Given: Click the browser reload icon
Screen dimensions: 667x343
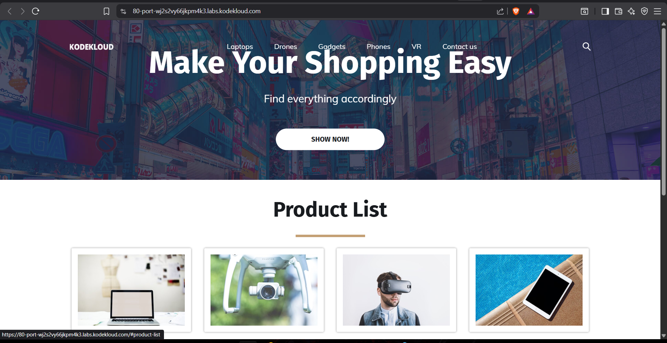Looking at the screenshot, I should tap(35, 11).
